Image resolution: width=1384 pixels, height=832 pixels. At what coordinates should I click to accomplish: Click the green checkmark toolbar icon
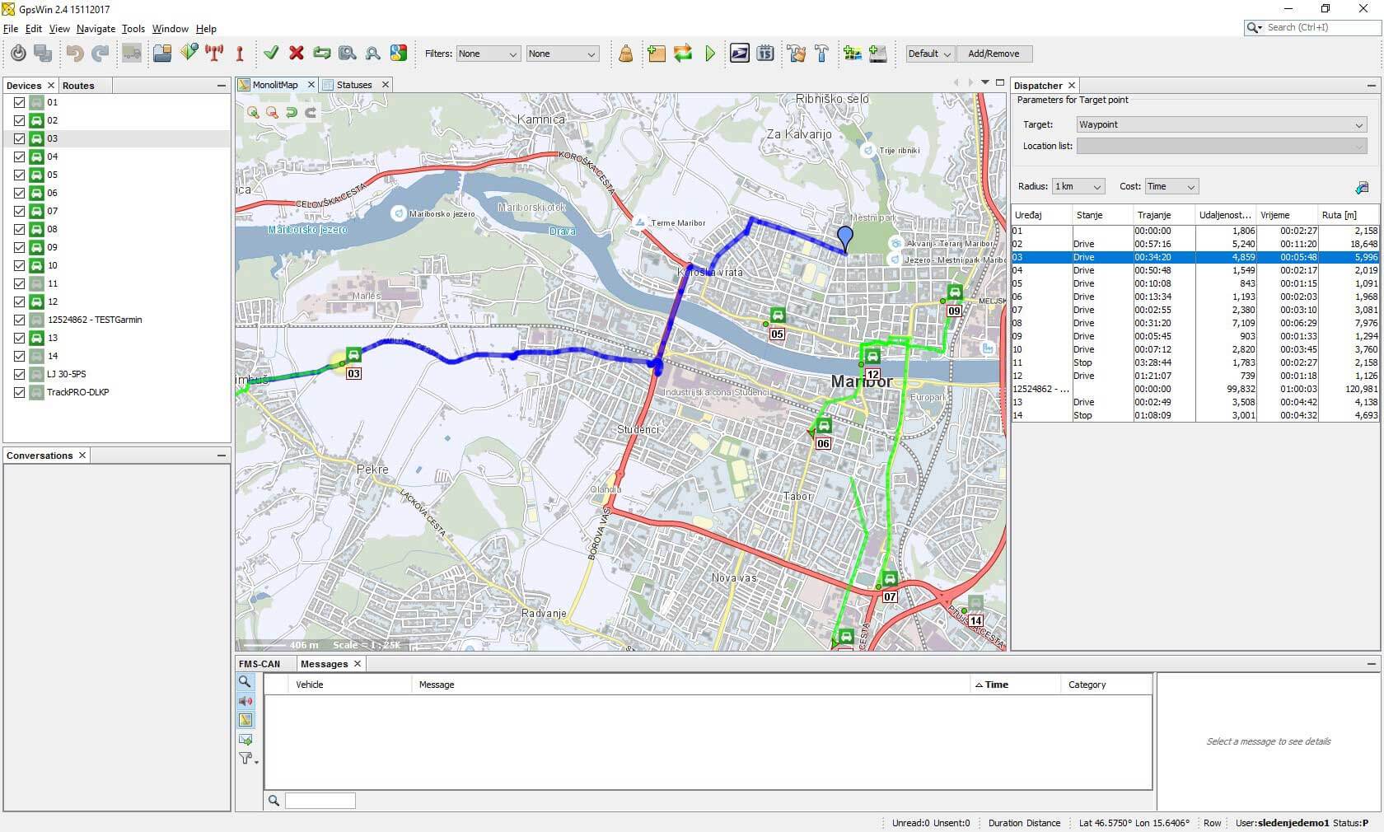(271, 54)
